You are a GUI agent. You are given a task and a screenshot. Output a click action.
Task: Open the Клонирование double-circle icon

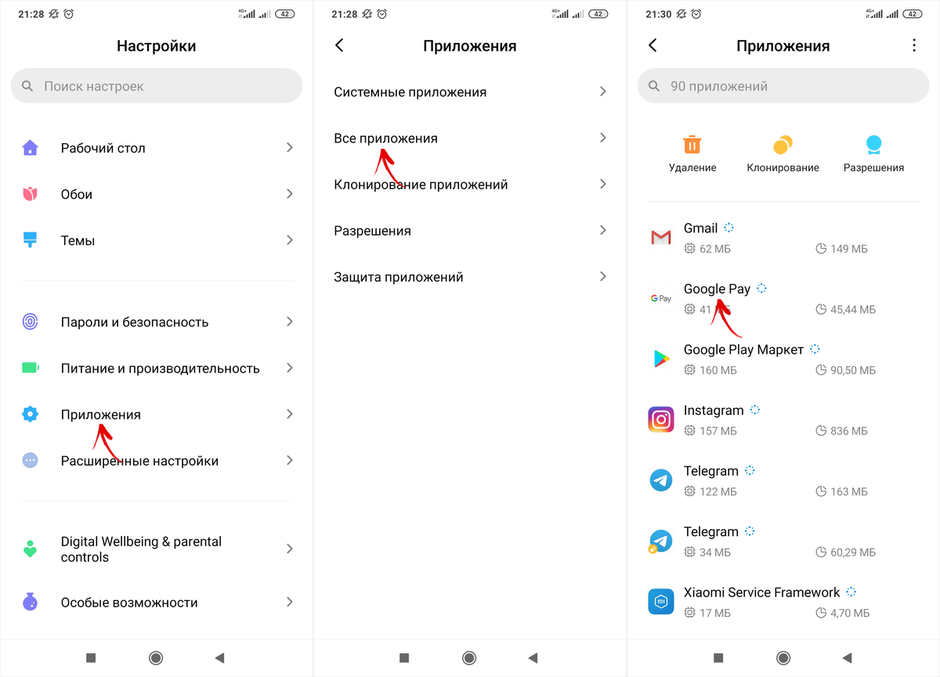coord(783,145)
